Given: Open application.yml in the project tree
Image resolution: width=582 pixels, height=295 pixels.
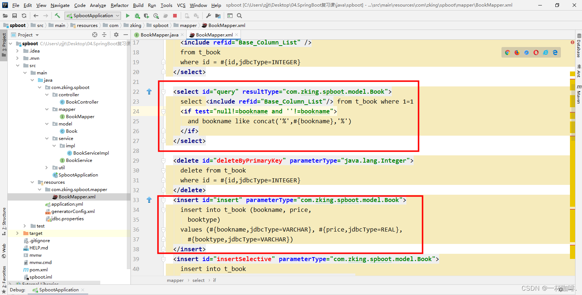Looking at the screenshot, I should pos(64,204).
